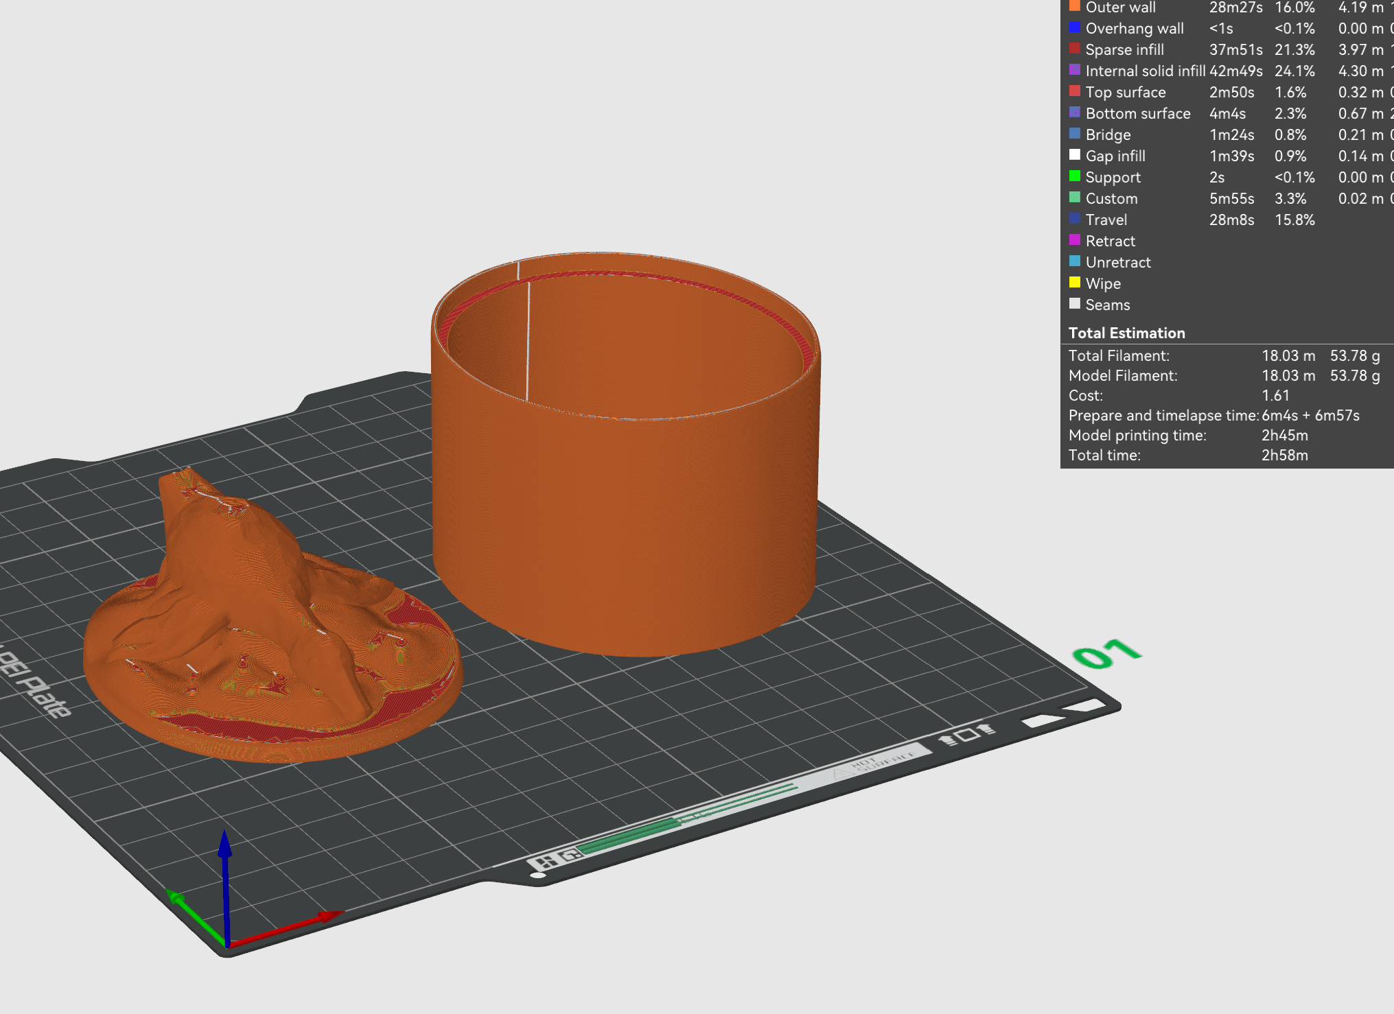
Task: Click the Support green swatch
Action: [1075, 176]
